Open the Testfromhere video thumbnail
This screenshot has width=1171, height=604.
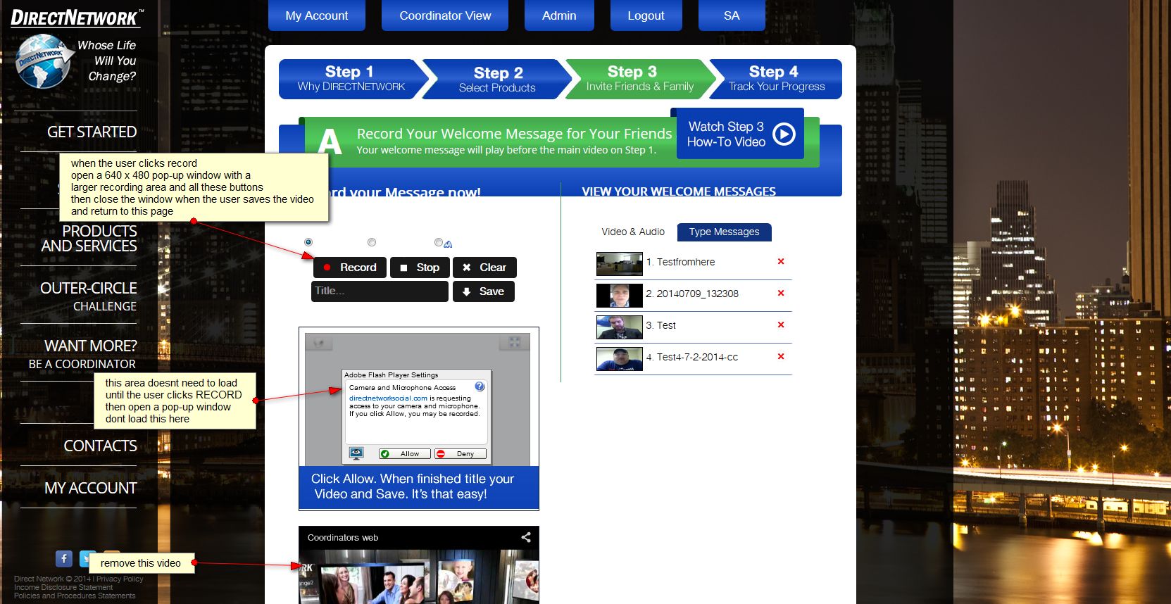(x=620, y=263)
